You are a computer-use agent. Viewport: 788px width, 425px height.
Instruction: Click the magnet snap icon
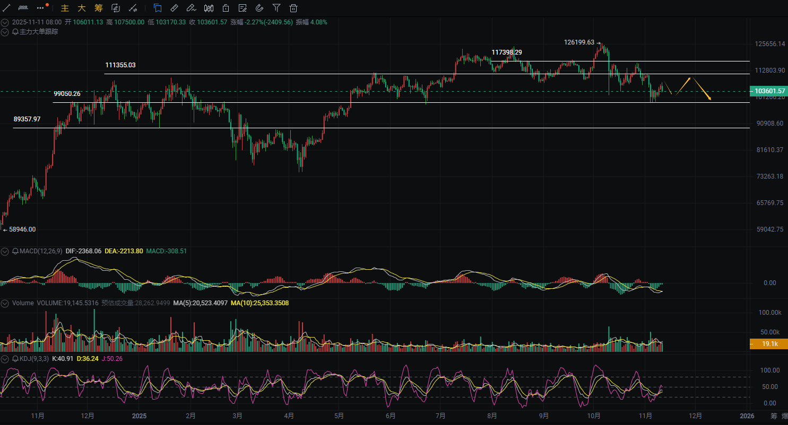pos(259,8)
